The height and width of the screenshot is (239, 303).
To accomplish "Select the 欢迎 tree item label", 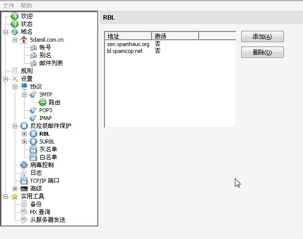I will click(x=26, y=16).
